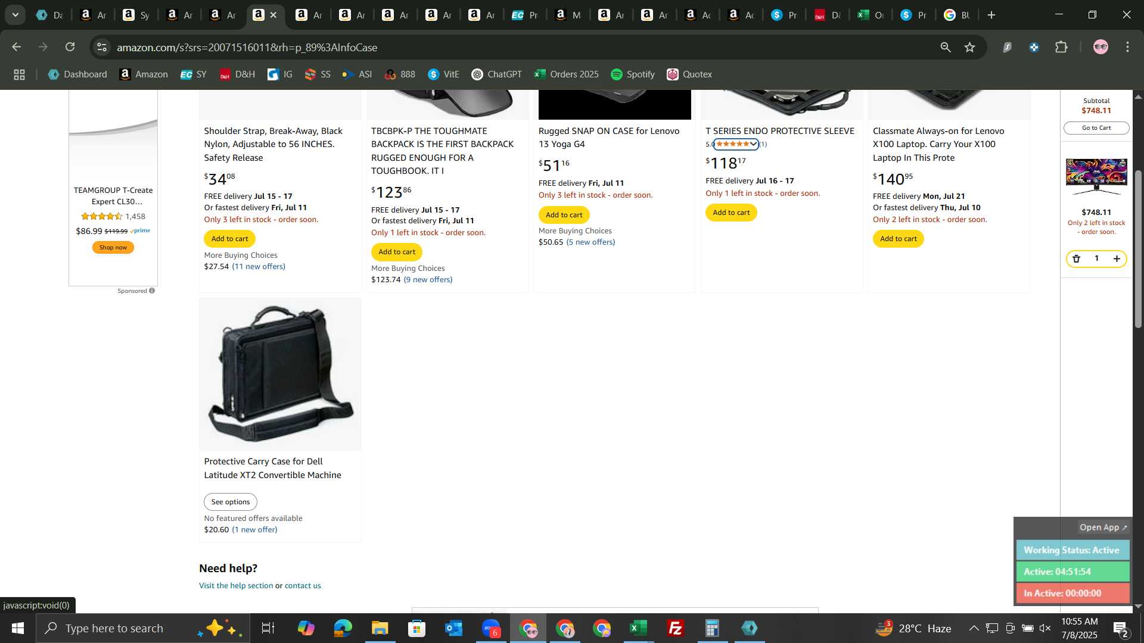Open the ChatGPT bookmark
The image size is (1144, 643).
(x=496, y=74)
